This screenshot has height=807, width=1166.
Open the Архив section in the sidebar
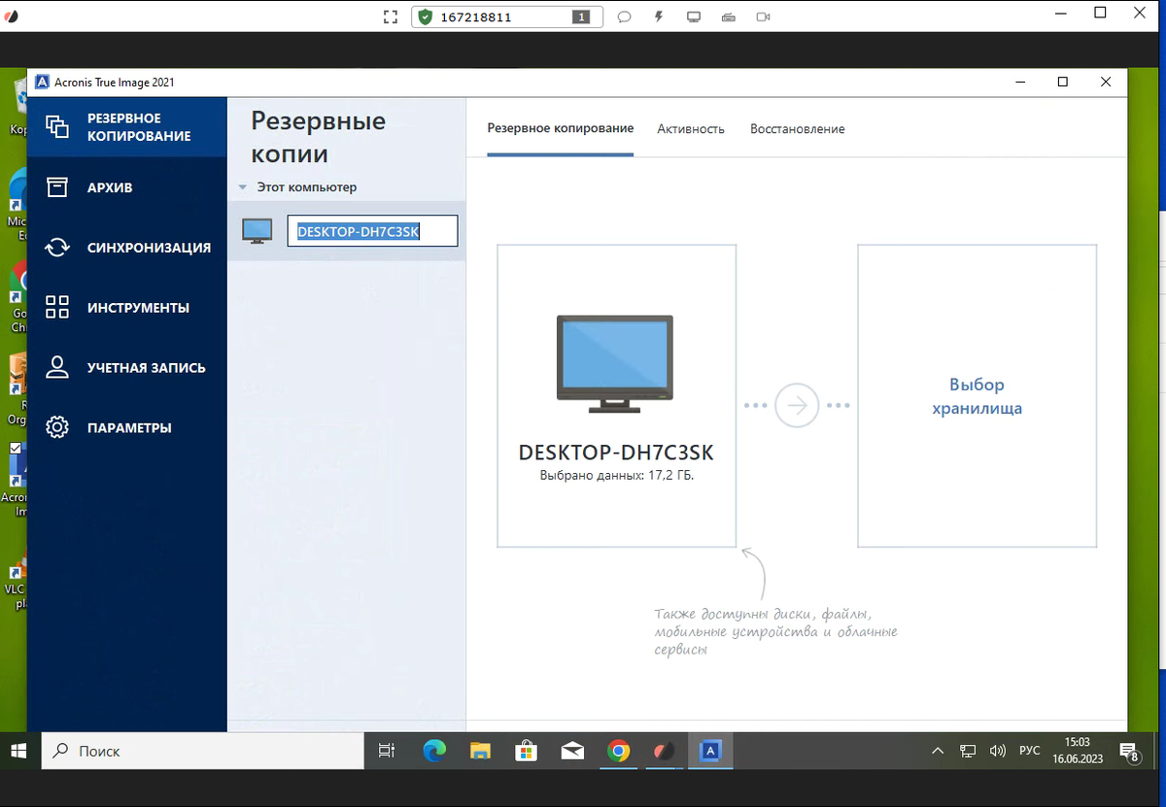tap(107, 186)
